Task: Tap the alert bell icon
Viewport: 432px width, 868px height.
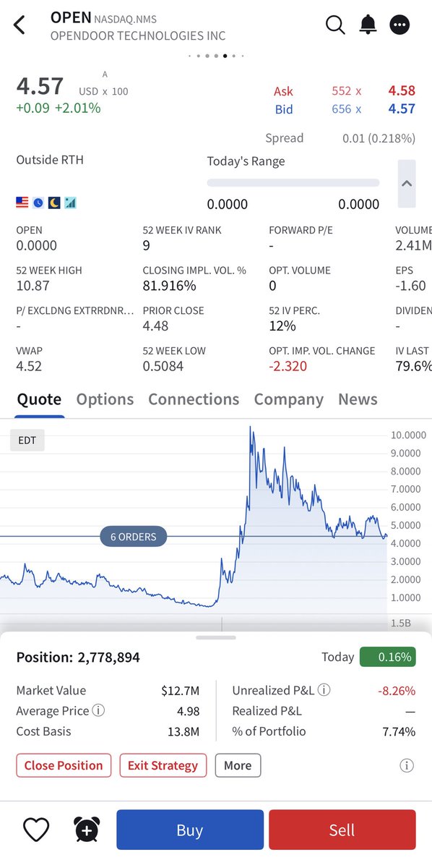Action: [368, 25]
